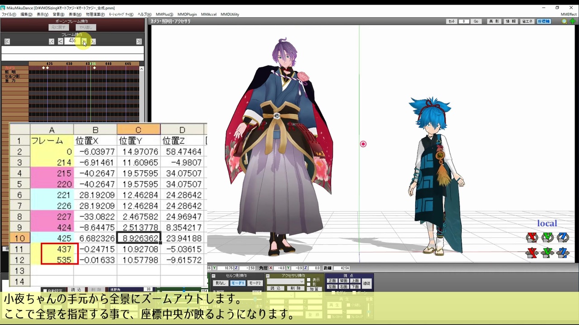Viewport: 579px width, 325px height.
Task: Set viewpoint to 正面 front
Action: 332,281
